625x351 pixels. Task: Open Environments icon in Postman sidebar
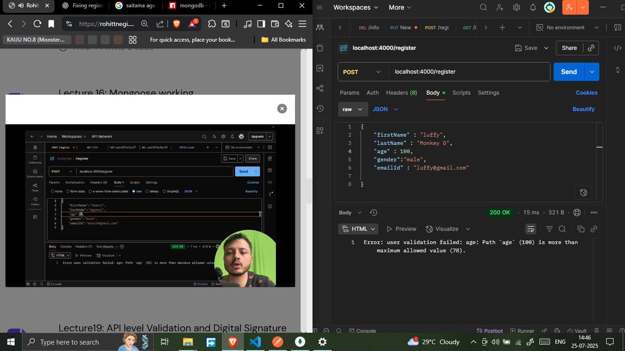point(320,68)
